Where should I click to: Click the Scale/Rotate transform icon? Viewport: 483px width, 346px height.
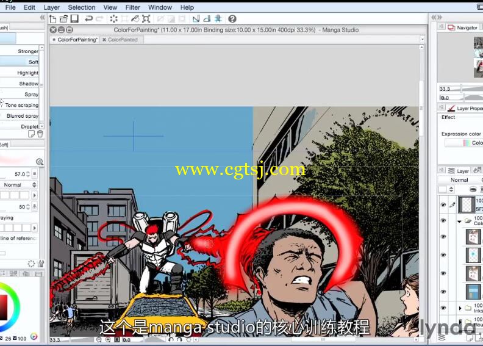coord(146,19)
